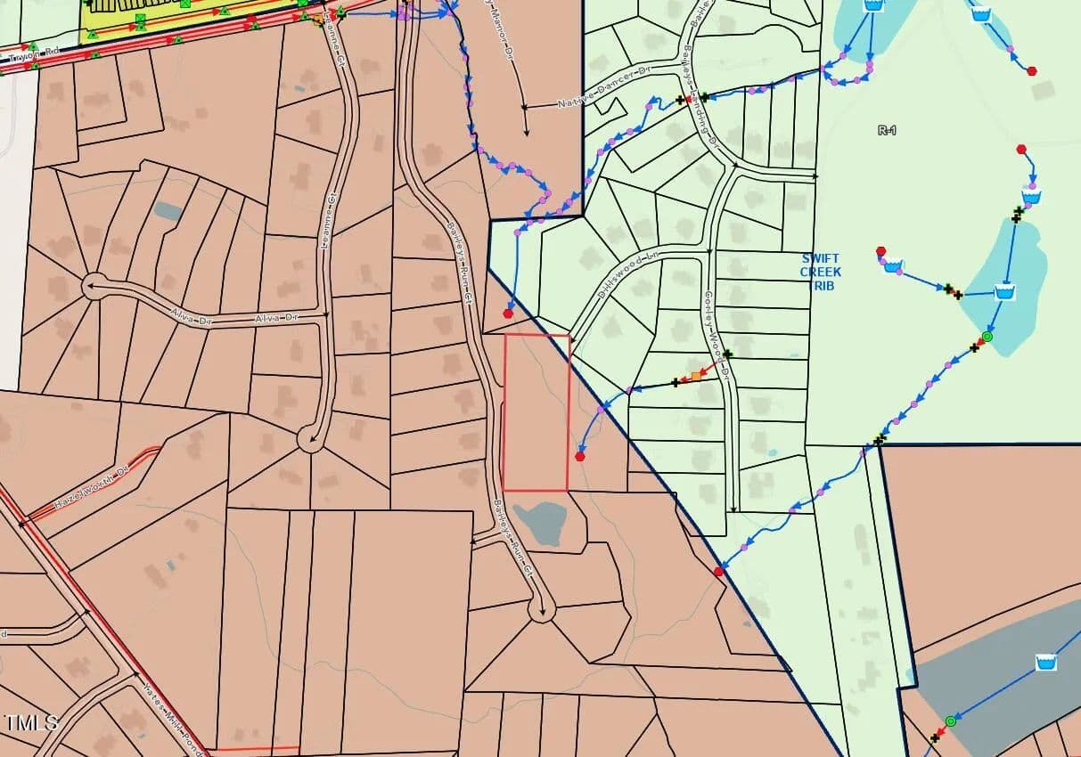
Task: Click the red hexagon on the diagonal zoning boundary
Action: coord(718,571)
